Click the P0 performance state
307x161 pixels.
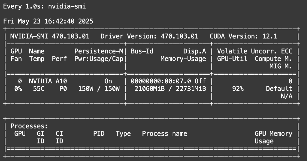point(63,89)
